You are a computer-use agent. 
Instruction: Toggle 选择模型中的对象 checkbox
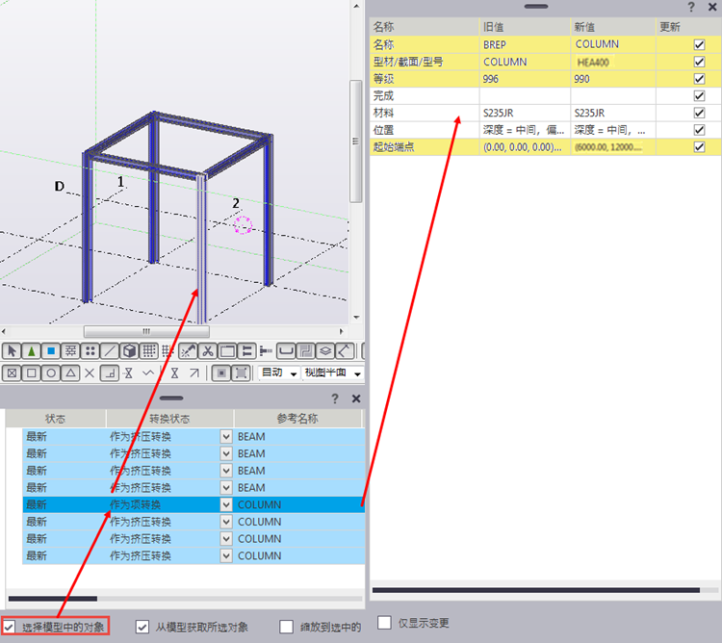[9, 627]
